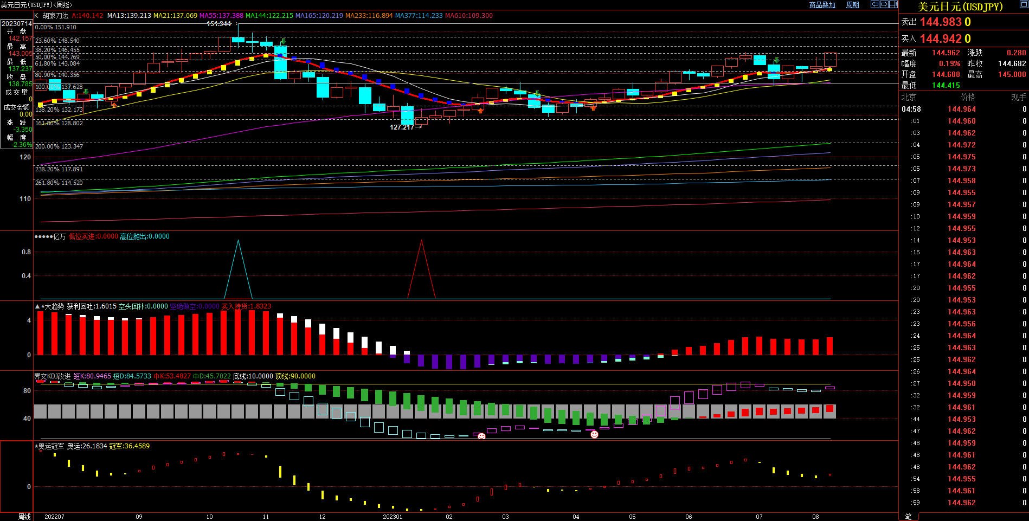This screenshot has width=1029, height=521.
Task: Open the 周期 period selector
Action: [853, 5]
